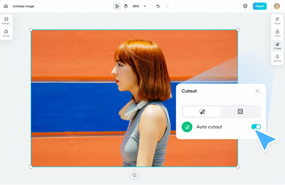Screen dimensions: 285x185
Task: Open the Resize tool
Action: 6,33
